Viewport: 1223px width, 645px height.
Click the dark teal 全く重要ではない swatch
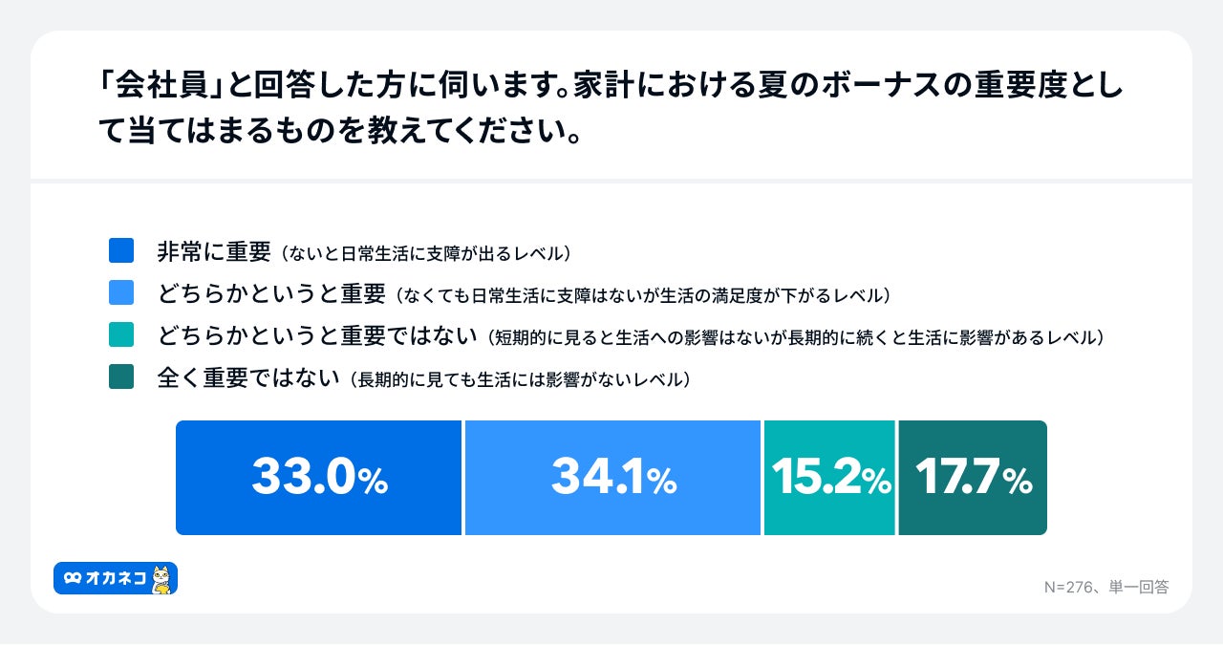pos(122,377)
